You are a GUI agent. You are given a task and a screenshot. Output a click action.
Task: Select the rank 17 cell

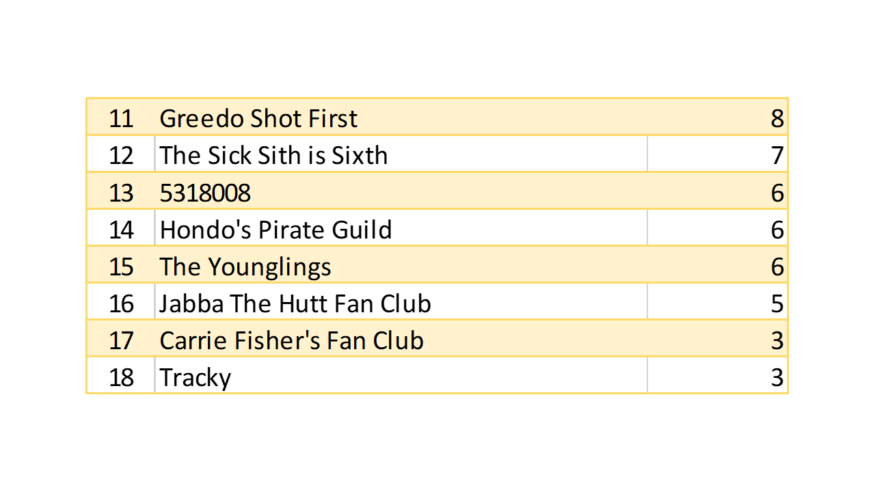[121, 340]
